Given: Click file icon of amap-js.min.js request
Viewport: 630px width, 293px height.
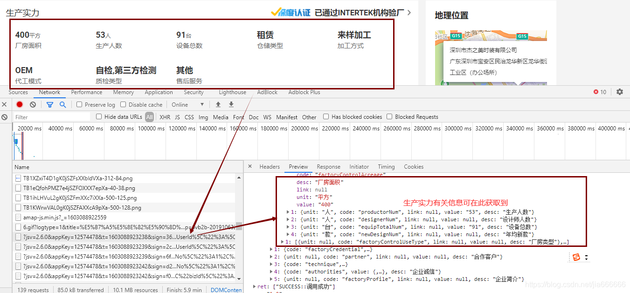Looking at the screenshot, I should (x=18, y=217).
